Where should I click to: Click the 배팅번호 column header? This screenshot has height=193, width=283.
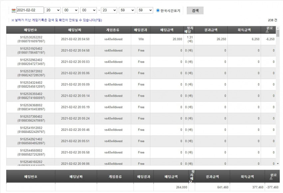[x=31, y=30]
